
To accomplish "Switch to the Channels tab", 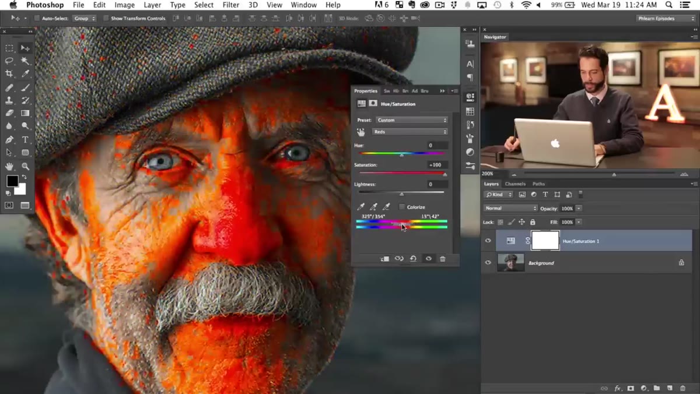I will [515, 184].
